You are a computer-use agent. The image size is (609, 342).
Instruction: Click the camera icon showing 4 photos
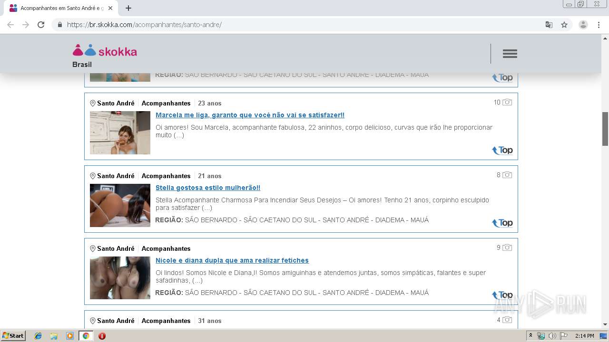point(507,320)
